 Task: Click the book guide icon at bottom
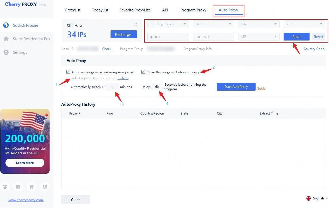45,186
